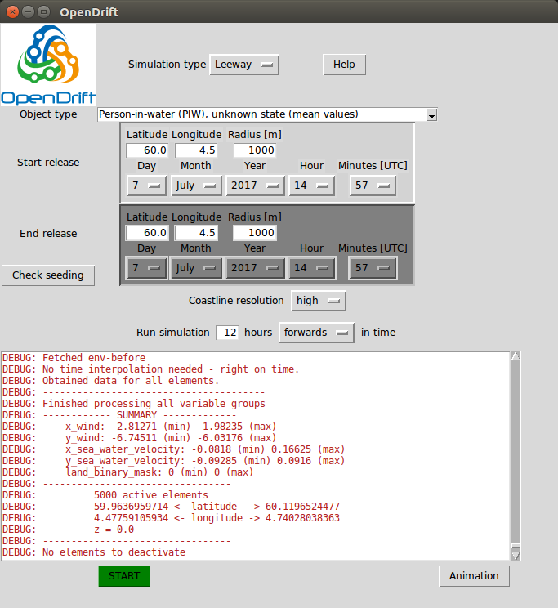Click the Check seeding button
Screen dimensions: 558x608
click(x=48, y=275)
